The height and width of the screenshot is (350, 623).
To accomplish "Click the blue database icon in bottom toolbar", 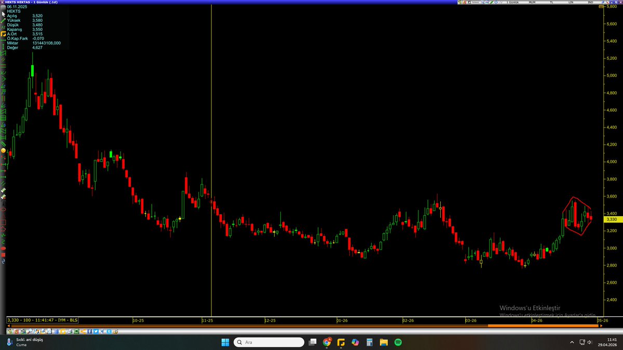I will pyautogui.click(x=56, y=331).
